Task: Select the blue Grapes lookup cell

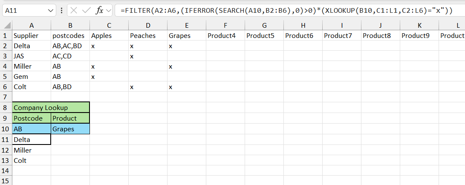Action: [x=70, y=129]
